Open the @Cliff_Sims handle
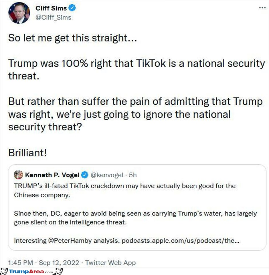This screenshot has width=269, height=275. point(54,17)
